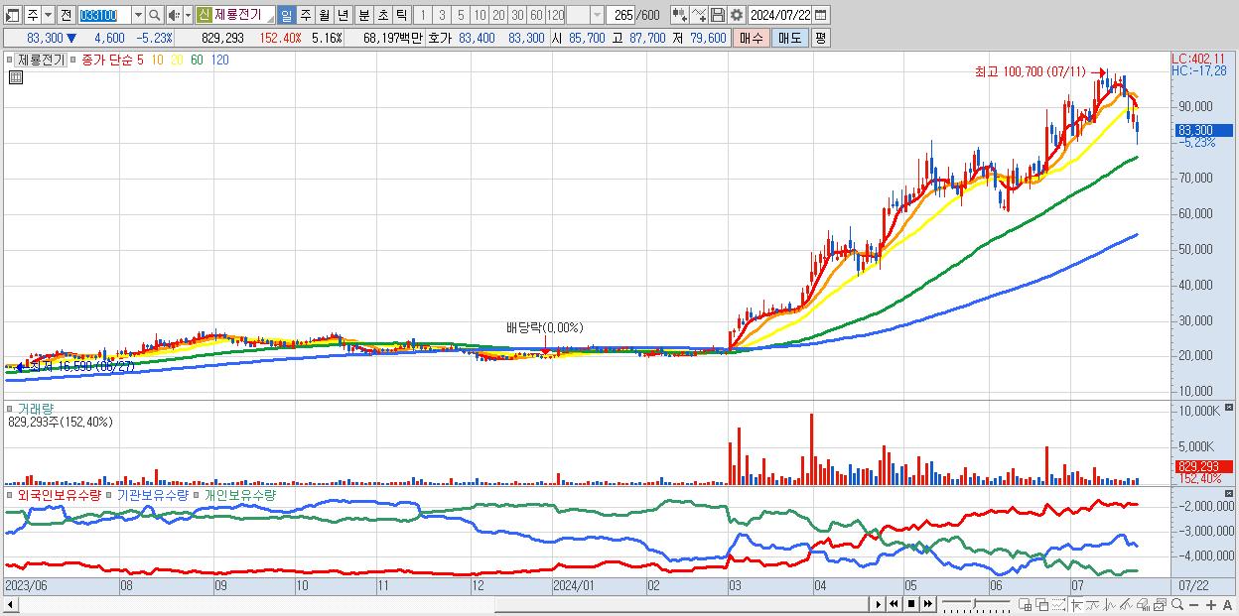Click the speaker sound icon

pos(174,15)
